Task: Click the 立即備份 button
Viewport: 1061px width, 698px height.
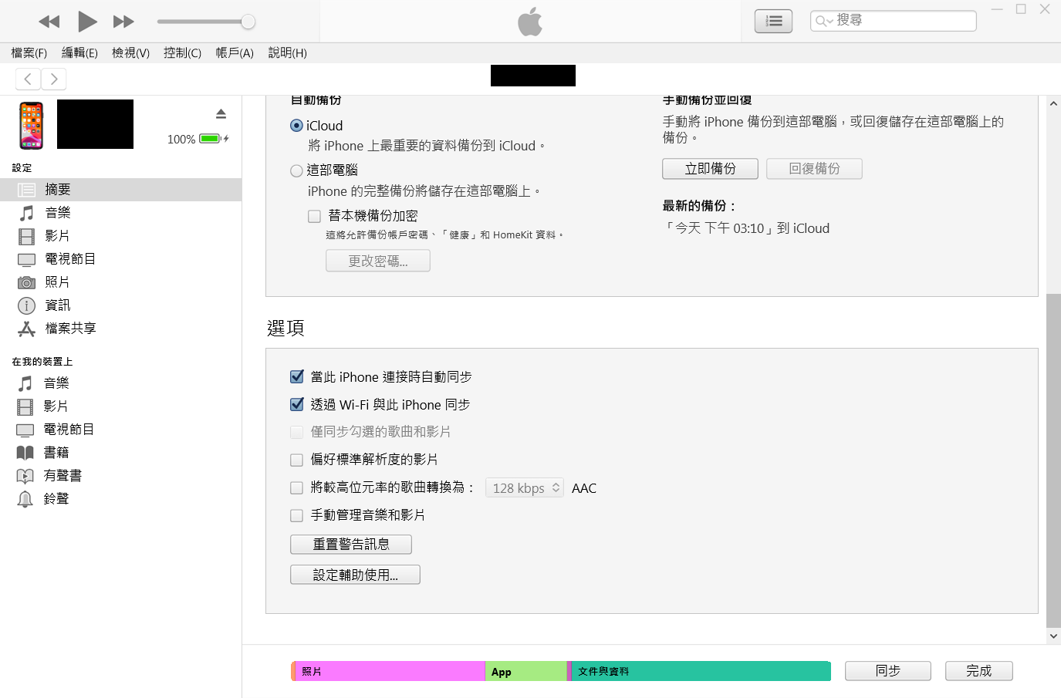Action: click(710, 169)
